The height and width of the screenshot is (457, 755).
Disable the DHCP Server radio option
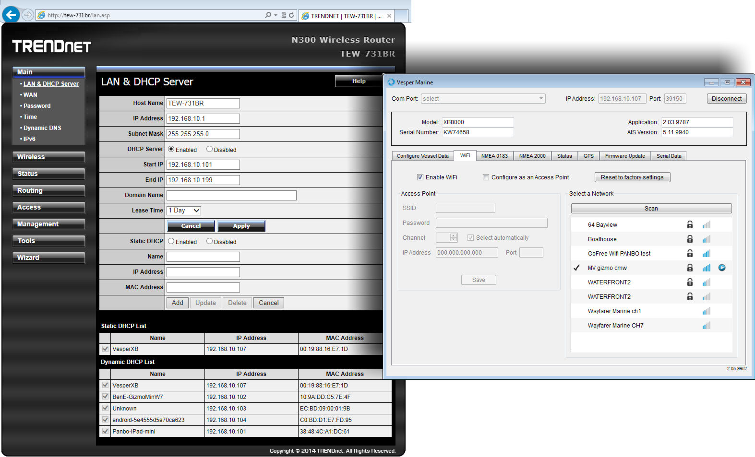(209, 149)
